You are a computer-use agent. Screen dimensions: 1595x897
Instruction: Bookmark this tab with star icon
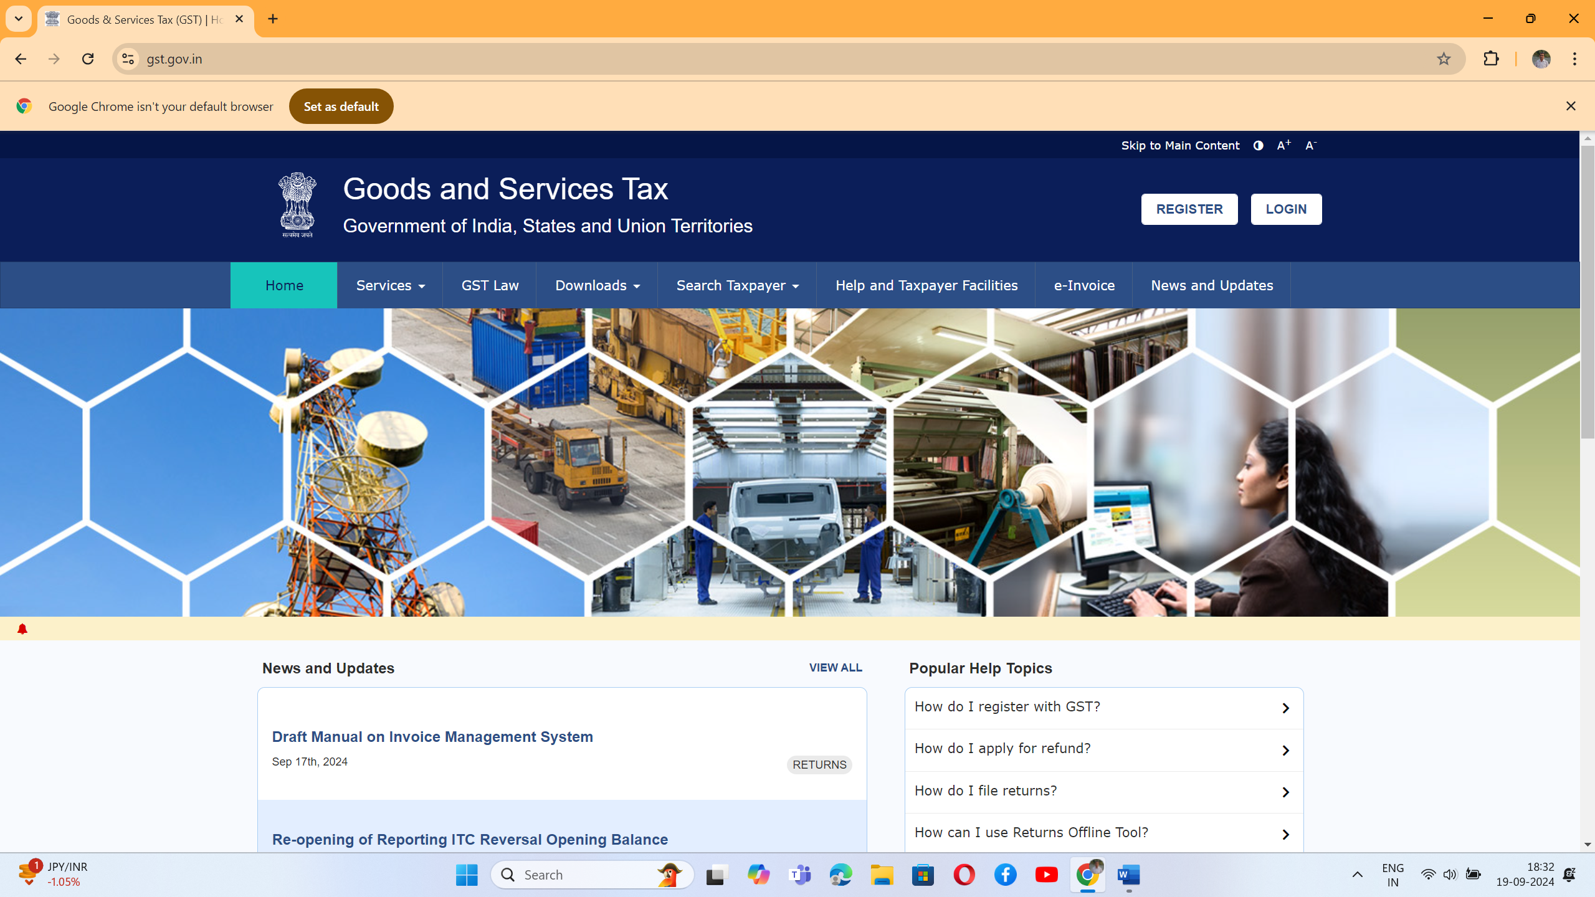(x=1444, y=59)
